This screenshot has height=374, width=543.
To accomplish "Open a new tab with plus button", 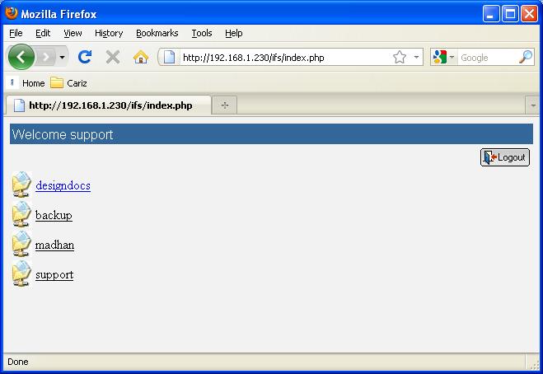I will click(x=225, y=105).
